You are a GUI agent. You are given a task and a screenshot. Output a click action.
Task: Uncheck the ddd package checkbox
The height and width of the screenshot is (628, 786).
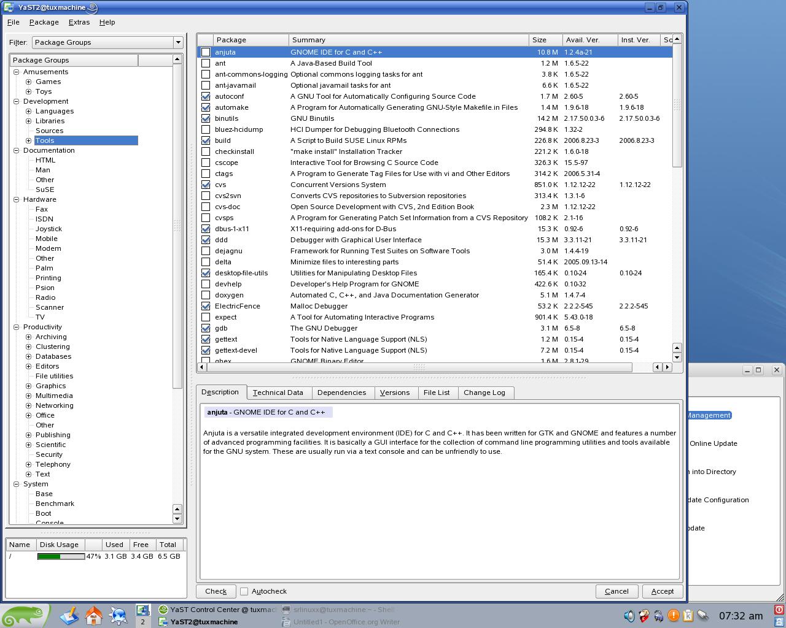[x=206, y=240]
